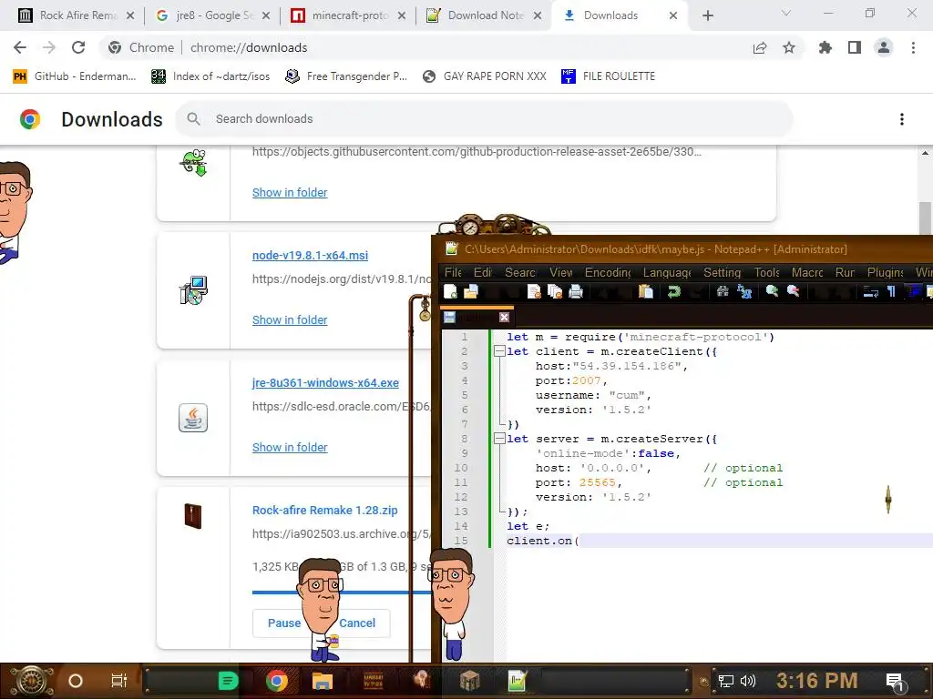Click Task View icon on taskbar
933x699 pixels.
tap(119, 681)
